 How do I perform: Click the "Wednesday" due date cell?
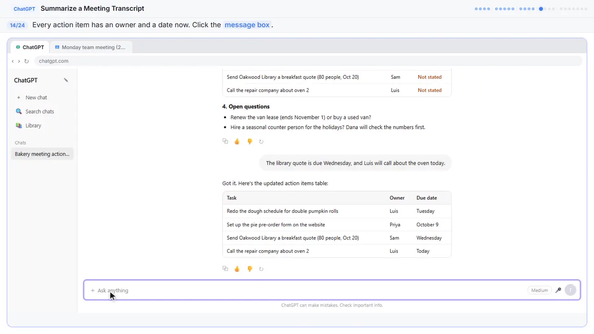coord(429,238)
